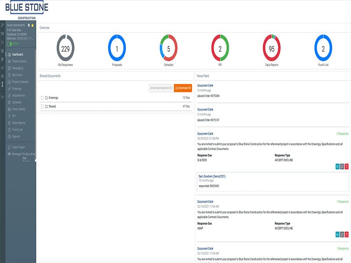Click the map pin location icon
The height and width of the screenshot is (263, 351).
click(x=29, y=25)
